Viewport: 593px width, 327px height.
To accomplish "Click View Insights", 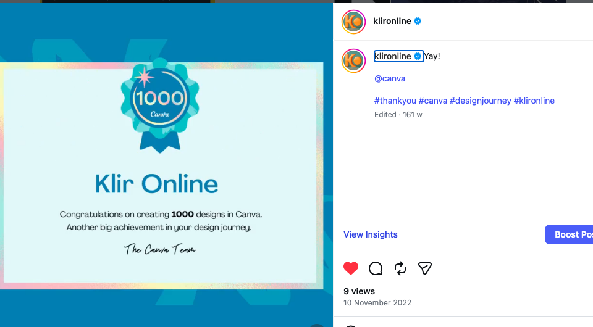I will [x=370, y=234].
